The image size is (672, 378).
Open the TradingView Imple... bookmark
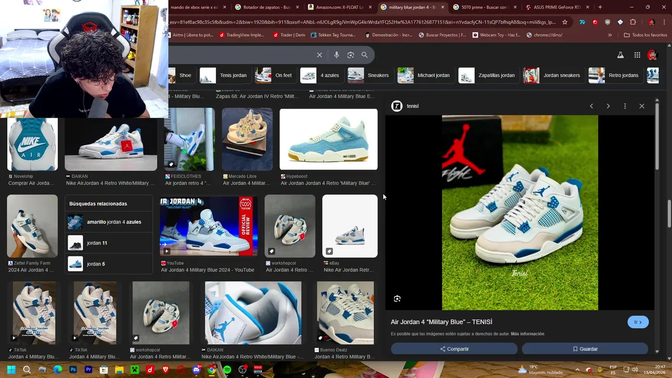click(x=241, y=35)
